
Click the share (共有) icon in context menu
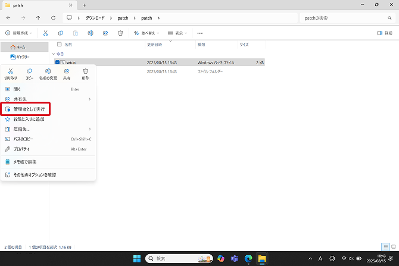(67, 72)
